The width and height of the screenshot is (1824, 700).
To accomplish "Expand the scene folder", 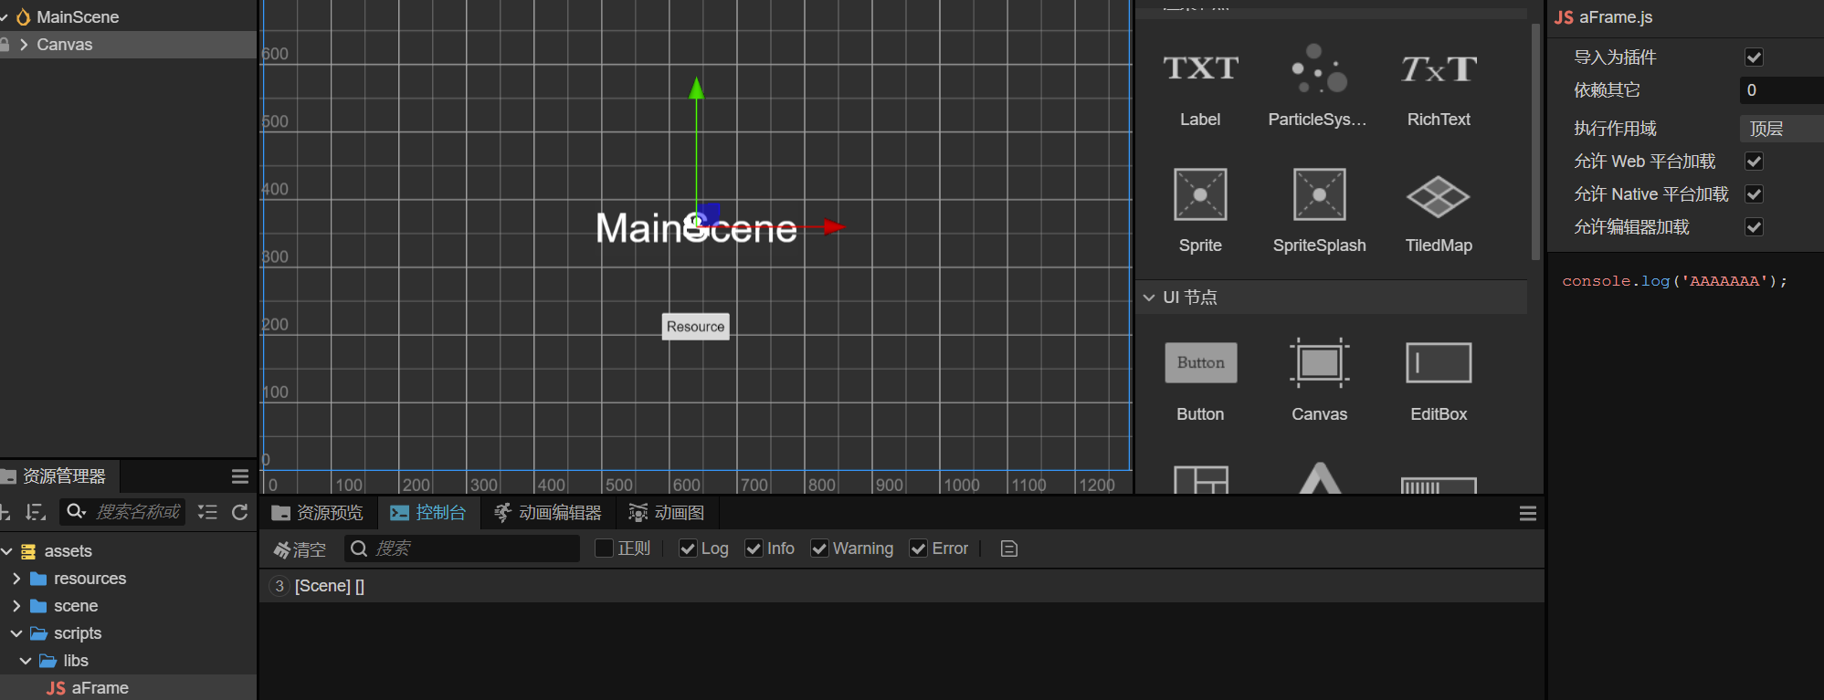I will [16, 606].
